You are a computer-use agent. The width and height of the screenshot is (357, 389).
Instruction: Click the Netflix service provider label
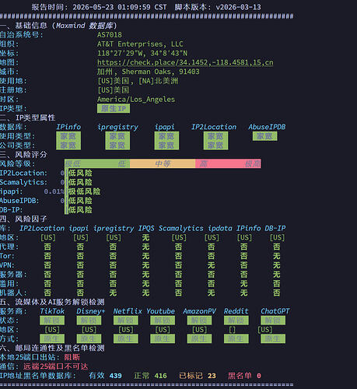(x=128, y=311)
